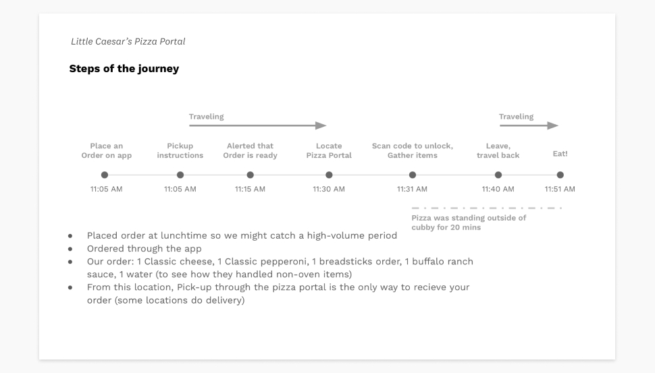Select the "Little Caesar's Pizza Portal" title text
The height and width of the screenshot is (373, 655).
point(128,42)
